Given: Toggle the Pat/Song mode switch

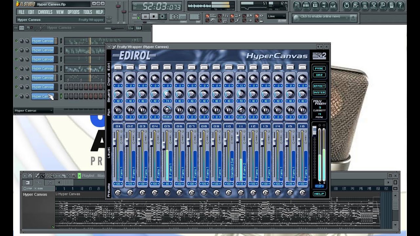Looking at the screenshot, I should click(138, 17).
